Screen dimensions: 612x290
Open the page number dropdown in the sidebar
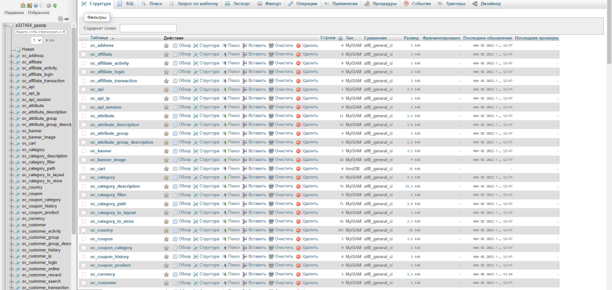pyautogui.click(x=37, y=40)
